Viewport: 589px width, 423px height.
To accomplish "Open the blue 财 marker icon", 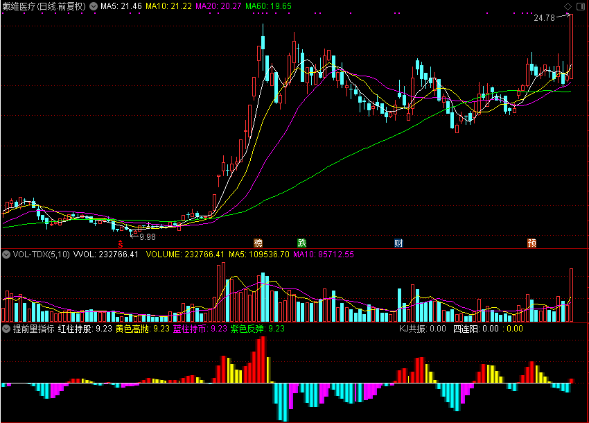I will tap(398, 243).
